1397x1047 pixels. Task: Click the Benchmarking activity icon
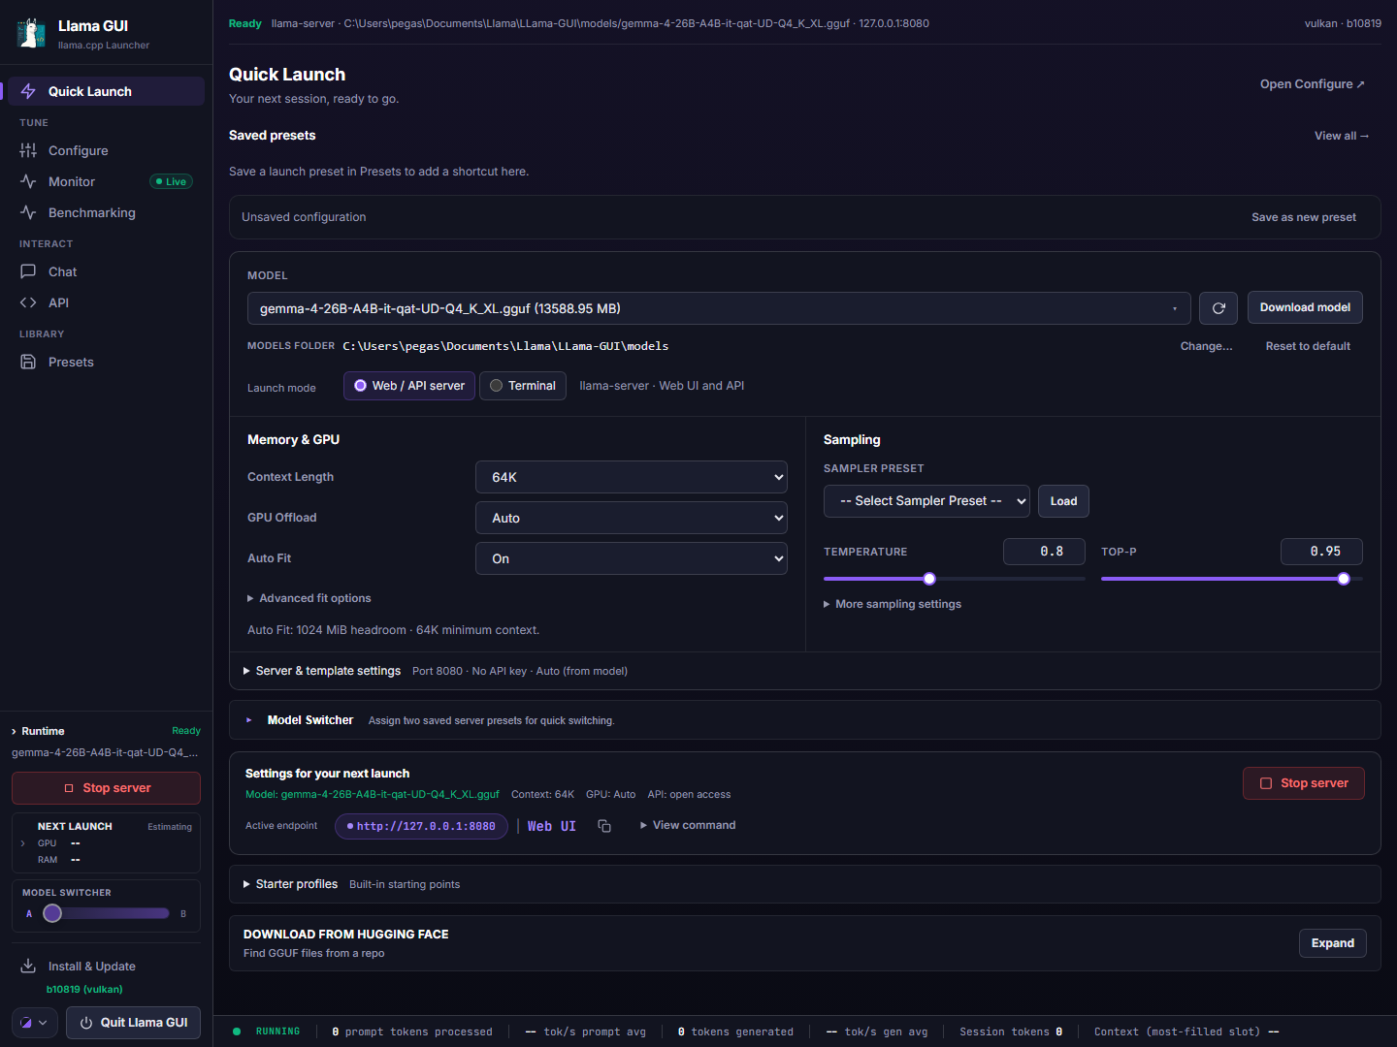click(28, 212)
